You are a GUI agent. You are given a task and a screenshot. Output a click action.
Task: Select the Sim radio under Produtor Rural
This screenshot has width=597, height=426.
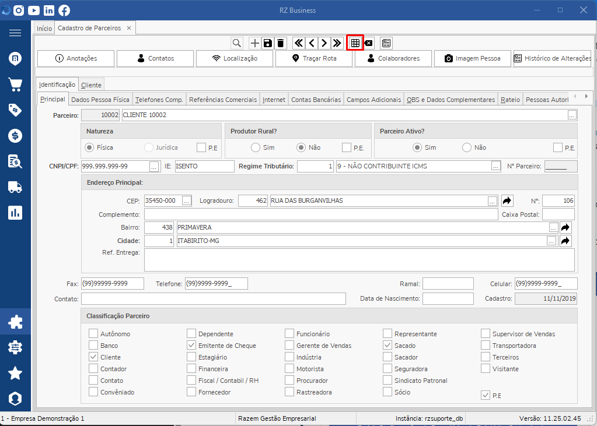click(x=256, y=147)
